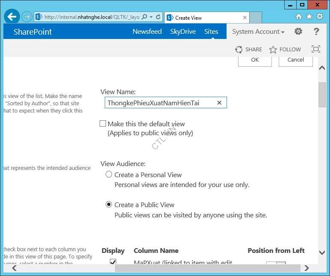Click the Focus on Content icon
This screenshot has width=330, height=276.
(315, 49)
